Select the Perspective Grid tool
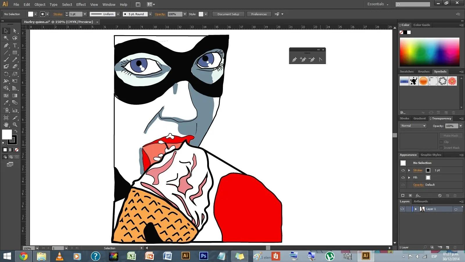The image size is (465, 262). click(15, 88)
